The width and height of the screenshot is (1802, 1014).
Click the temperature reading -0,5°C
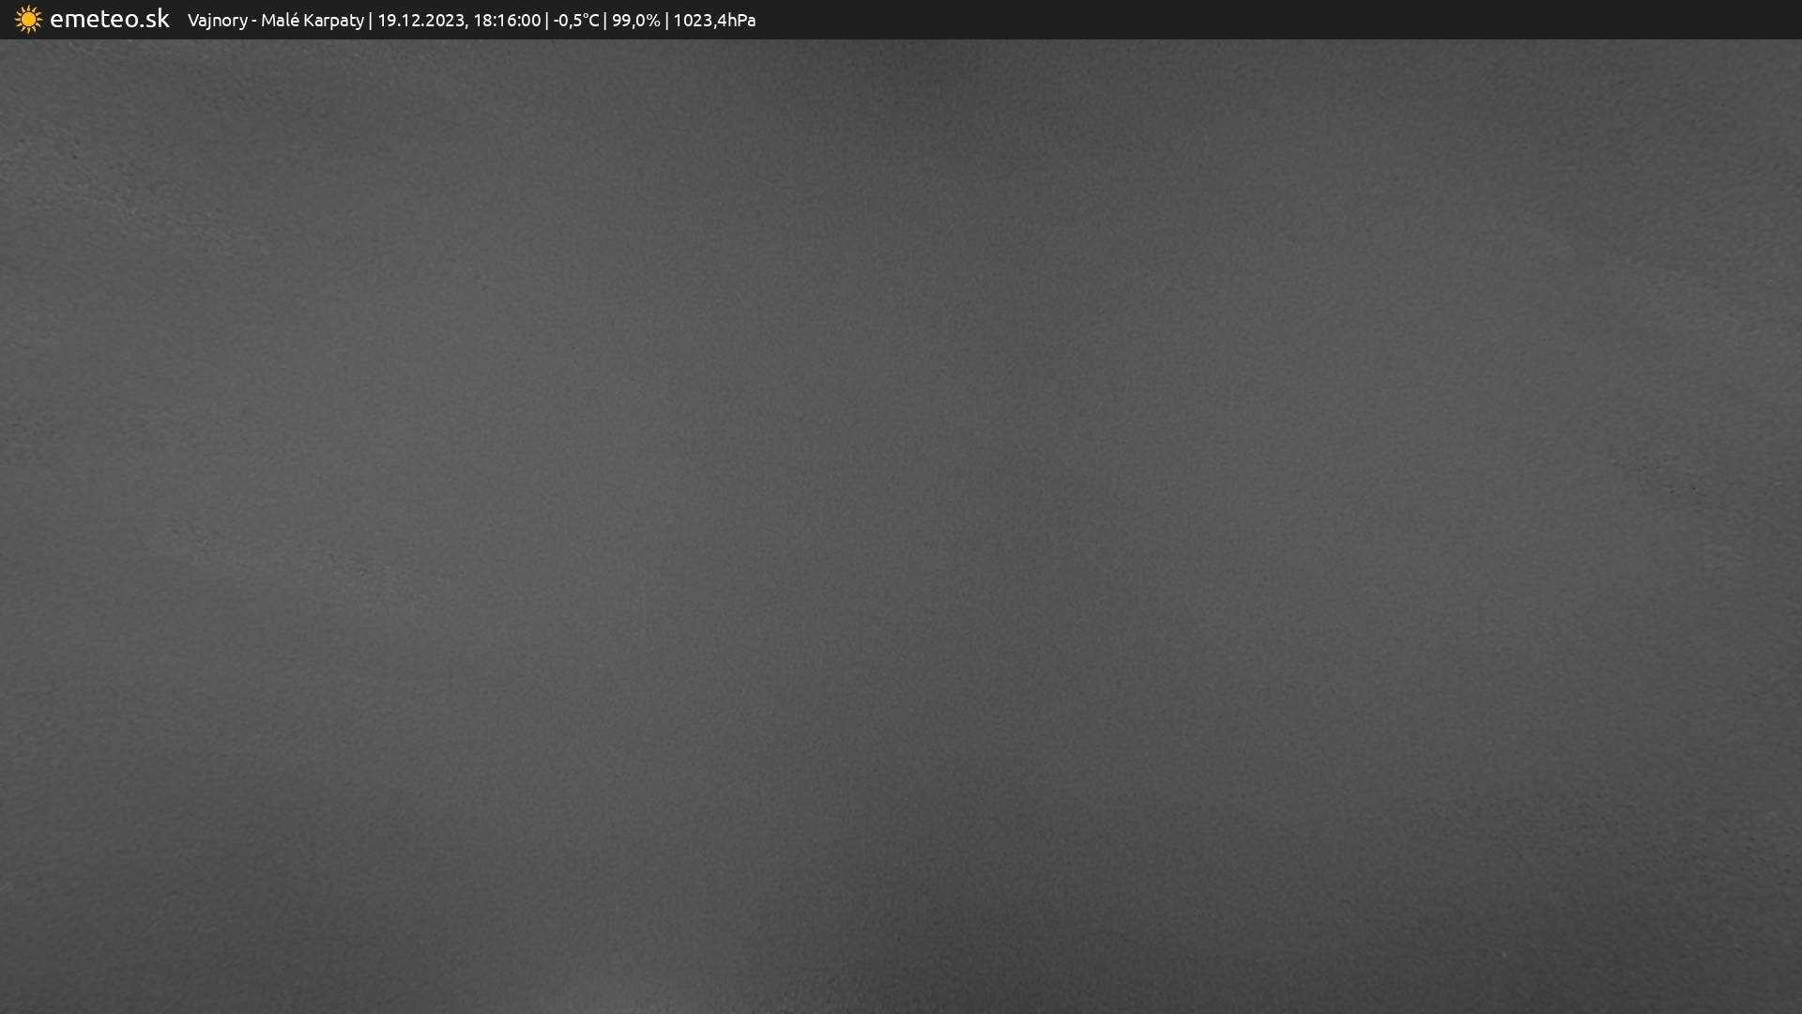click(575, 20)
